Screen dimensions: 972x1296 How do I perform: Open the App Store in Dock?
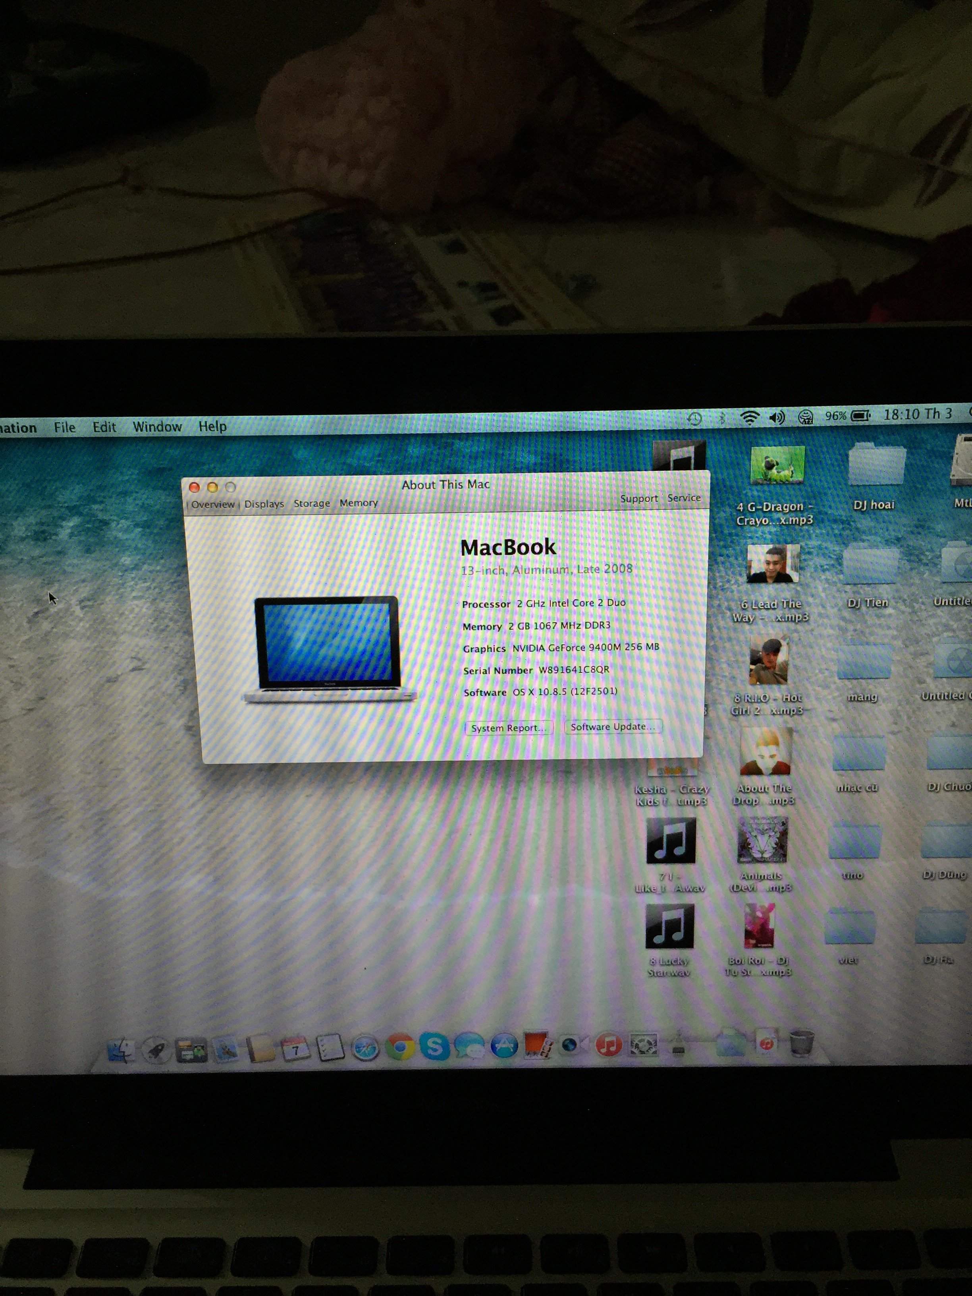click(504, 1046)
